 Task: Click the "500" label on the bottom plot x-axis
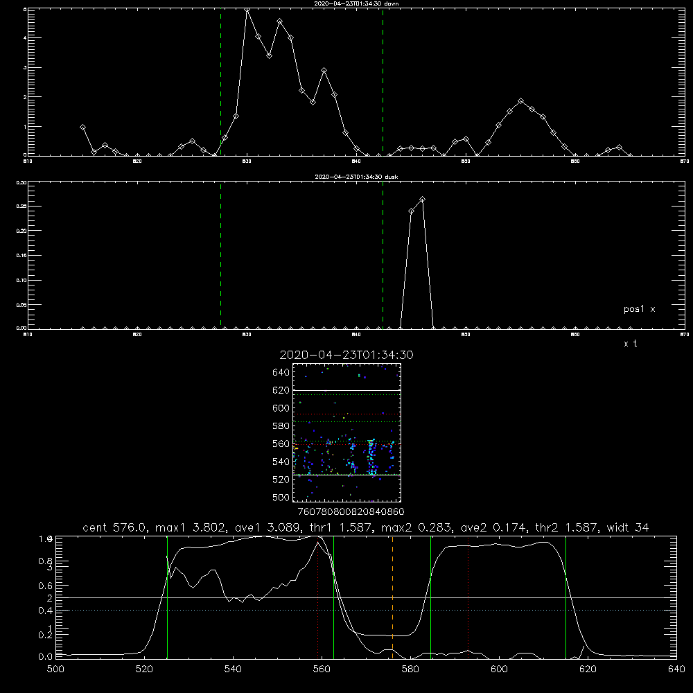[55, 669]
